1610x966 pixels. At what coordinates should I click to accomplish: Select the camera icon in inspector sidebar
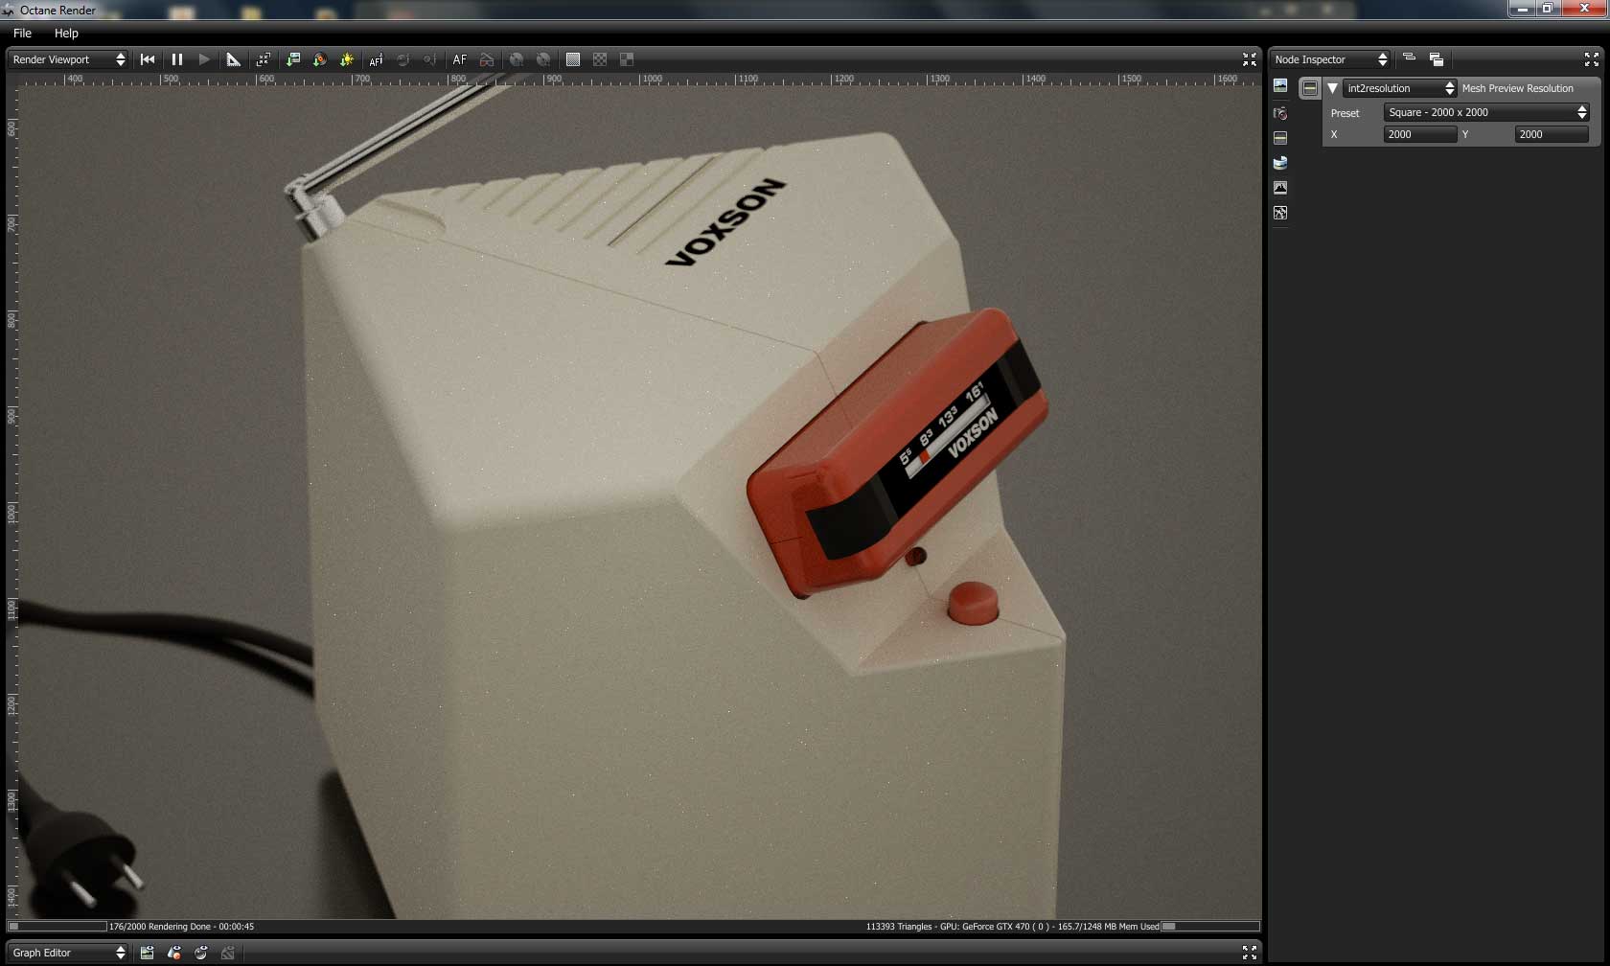[1280, 113]
